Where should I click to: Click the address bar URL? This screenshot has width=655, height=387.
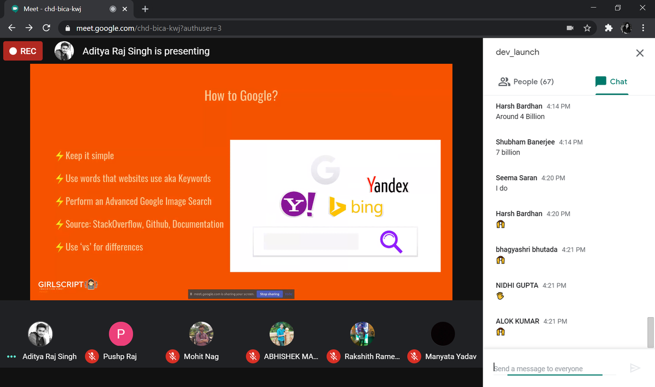[x=148, y=28]
